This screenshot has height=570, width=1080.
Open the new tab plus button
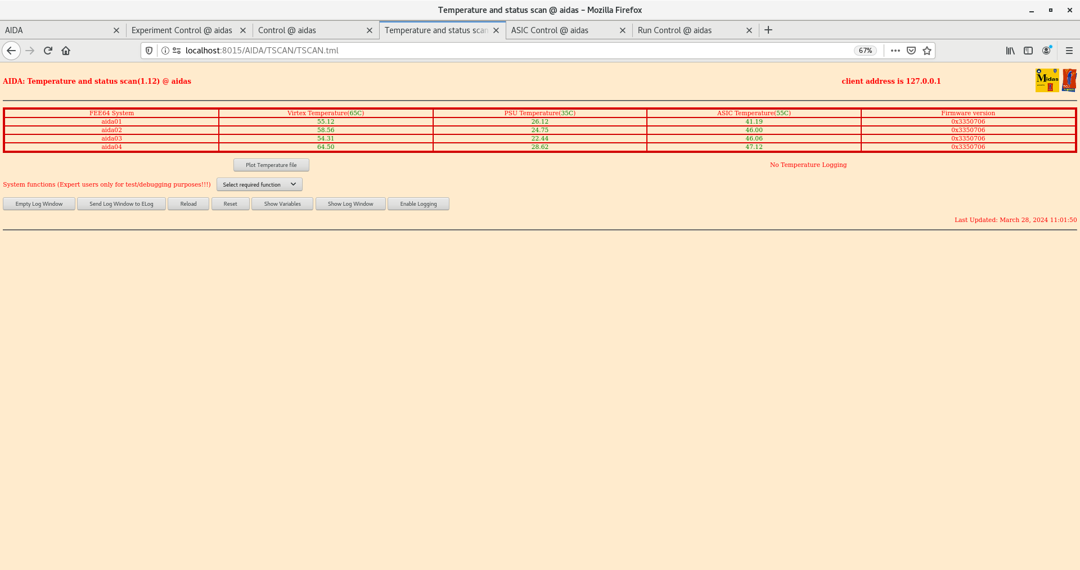[x=768, y=30]
